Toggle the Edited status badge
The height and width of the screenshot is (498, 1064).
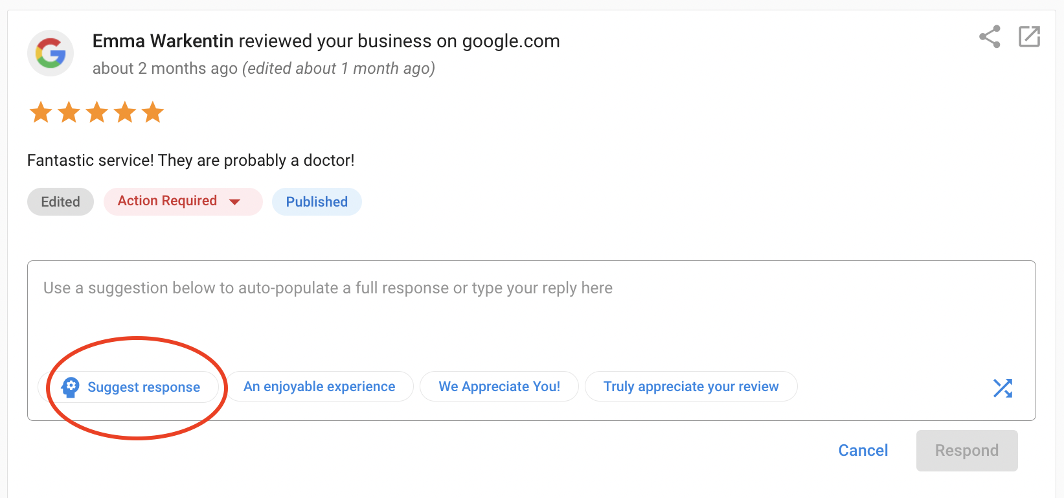60,201
